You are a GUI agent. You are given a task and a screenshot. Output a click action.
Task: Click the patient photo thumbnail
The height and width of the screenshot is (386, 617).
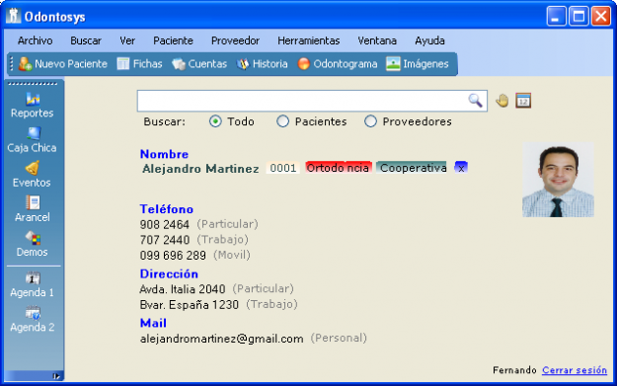(558, 180)
